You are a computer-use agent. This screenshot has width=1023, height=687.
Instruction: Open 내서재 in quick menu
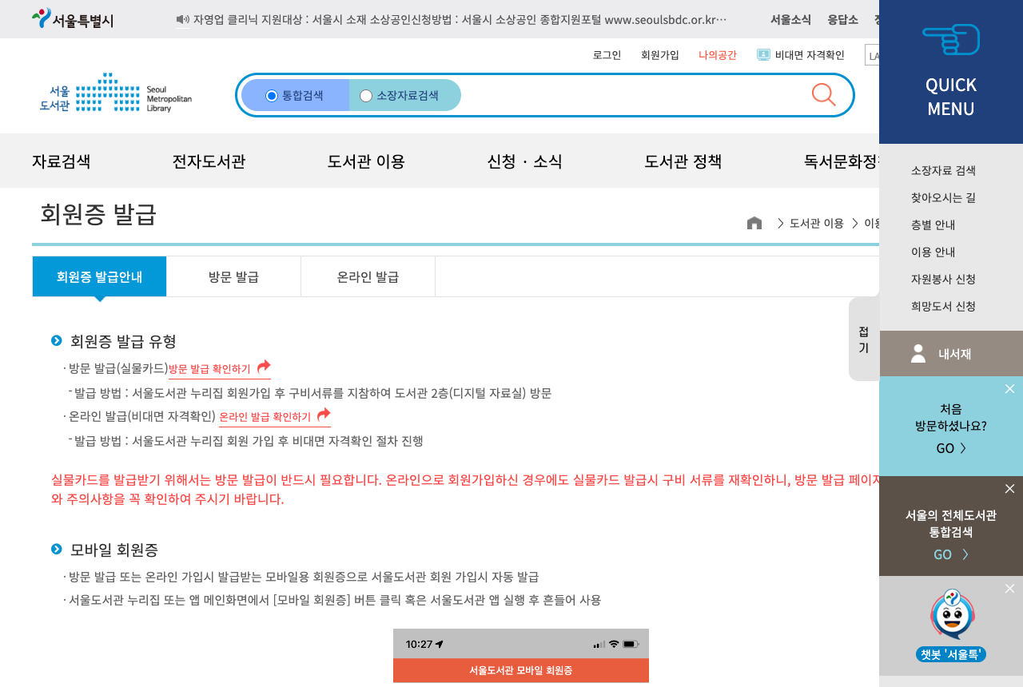951,354
